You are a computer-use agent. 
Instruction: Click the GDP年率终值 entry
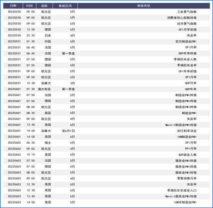point(188,53)
